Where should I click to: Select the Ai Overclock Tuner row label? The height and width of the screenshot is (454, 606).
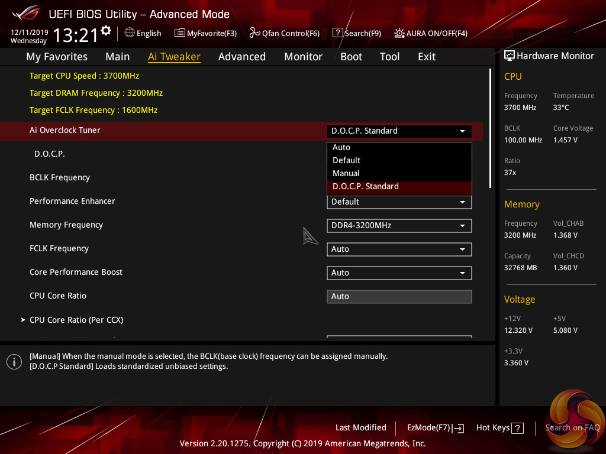tap(65, 130)
